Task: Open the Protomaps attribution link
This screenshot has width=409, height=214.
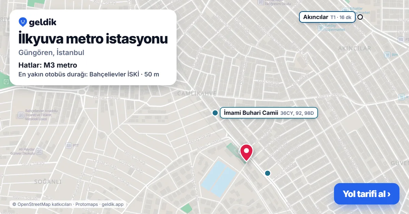Action: pos(87,204)
